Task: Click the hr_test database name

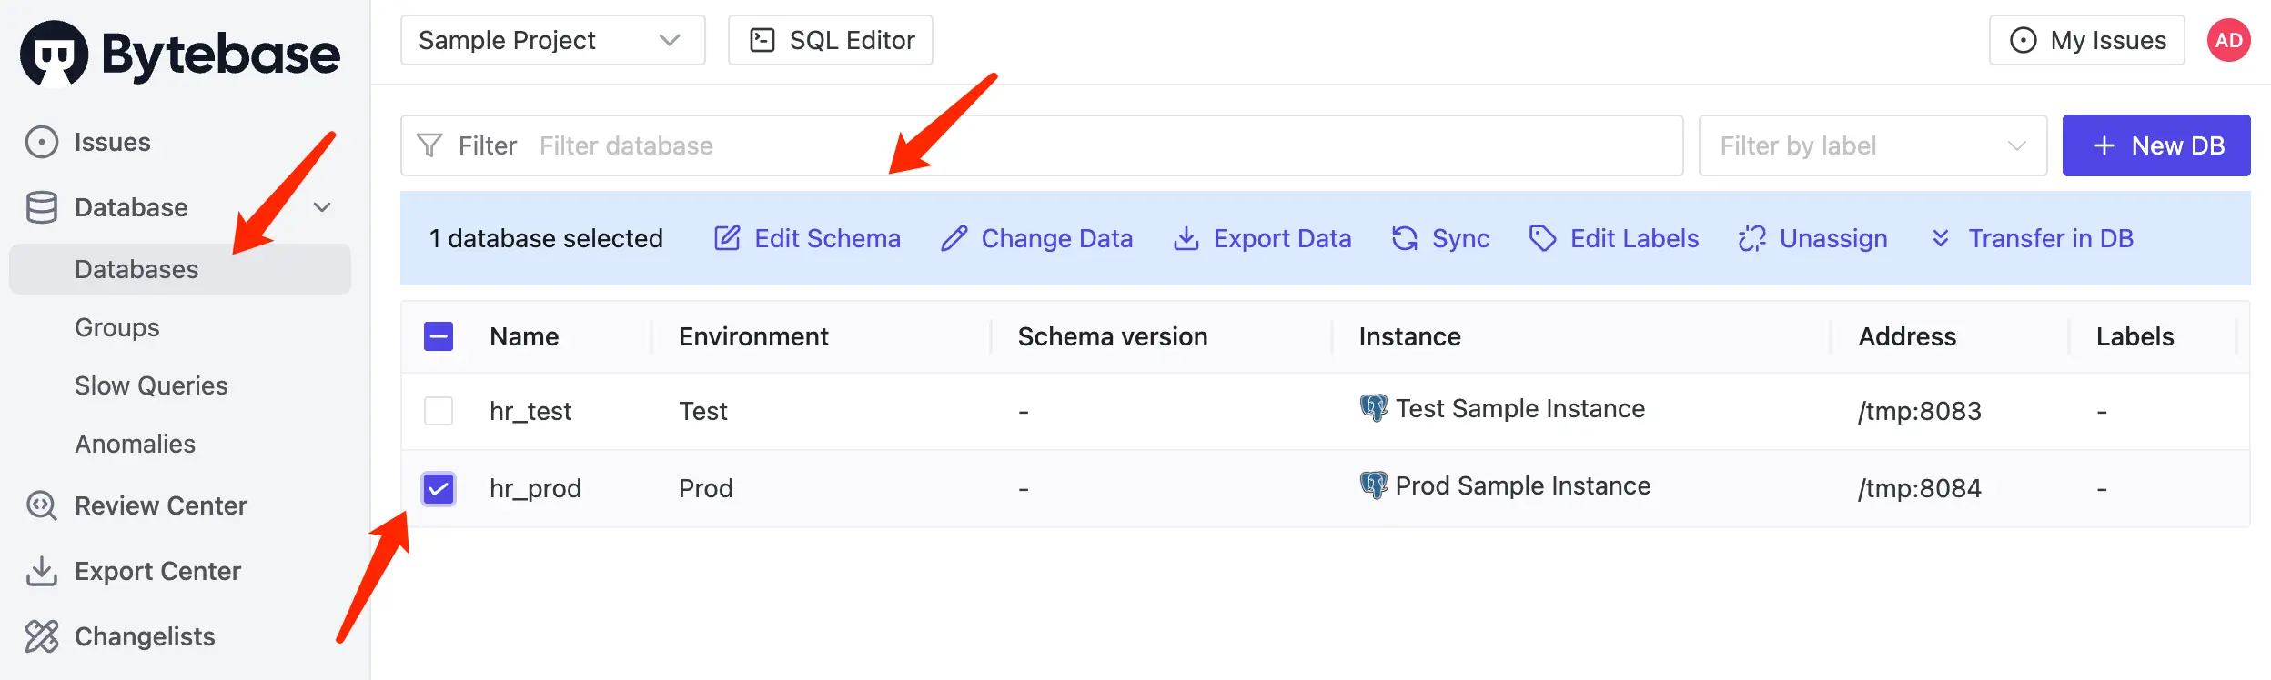Action: 530,411
